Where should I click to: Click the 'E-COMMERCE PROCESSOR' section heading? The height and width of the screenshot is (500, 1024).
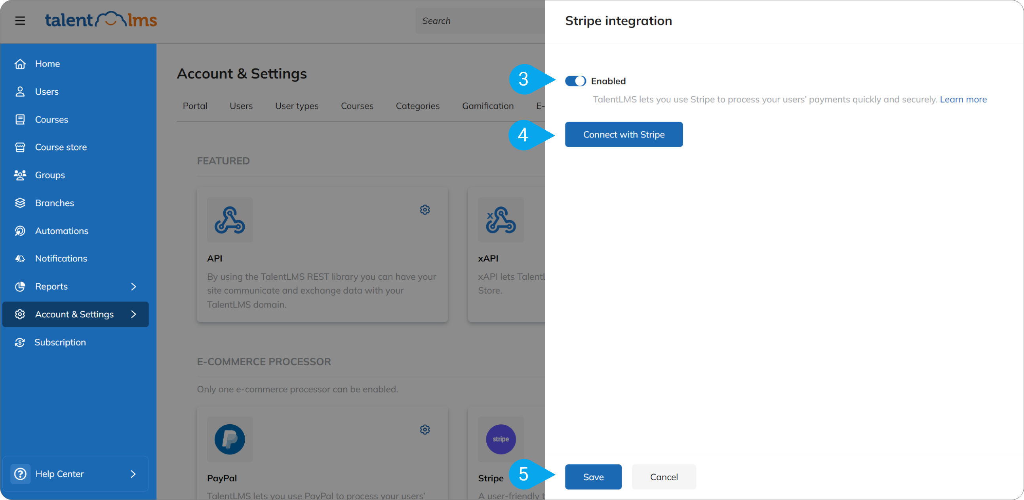coord(264,362)
